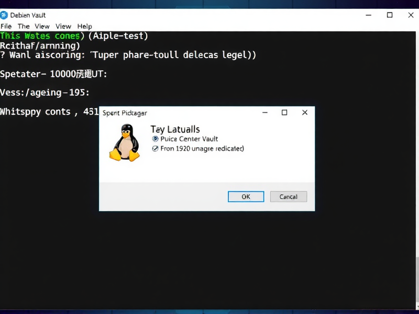Click the Cancel button in the dialog
Viewport: 419px width, 314px height.
(x=288, y=197)
